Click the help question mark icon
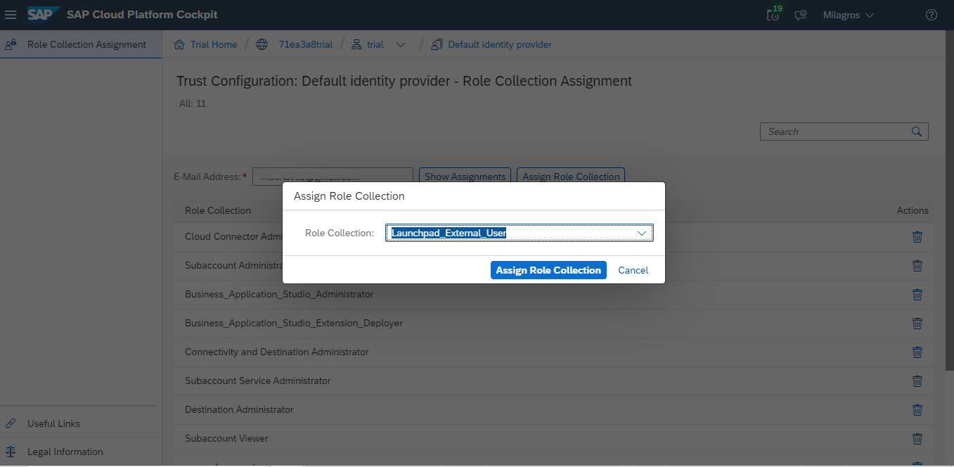This screenshot has width=954, height=467. (932, 15)
